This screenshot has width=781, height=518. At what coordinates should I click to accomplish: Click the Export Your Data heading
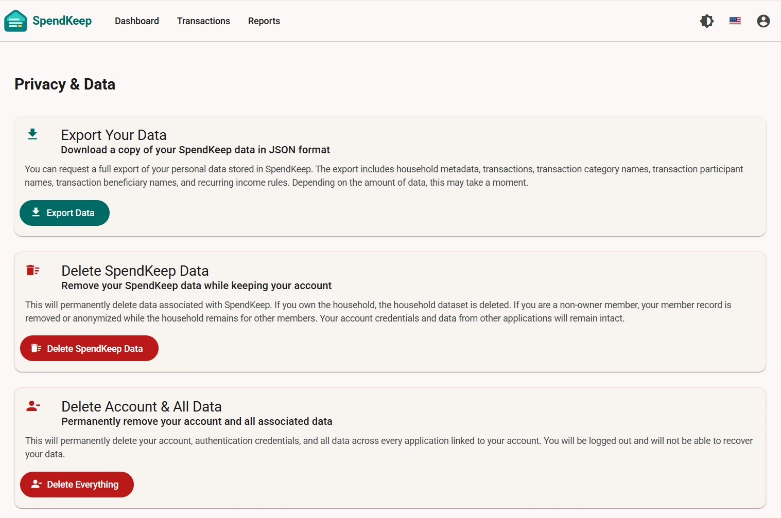114,135
